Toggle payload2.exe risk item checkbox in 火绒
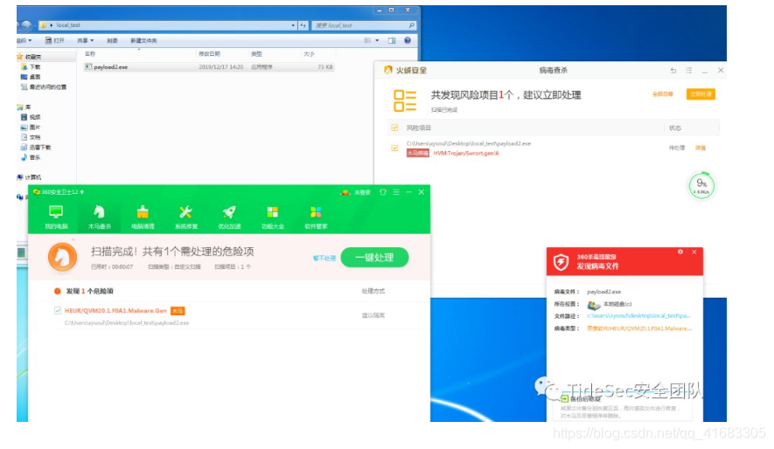Screen dimensions: 774x449 (394, 148)
